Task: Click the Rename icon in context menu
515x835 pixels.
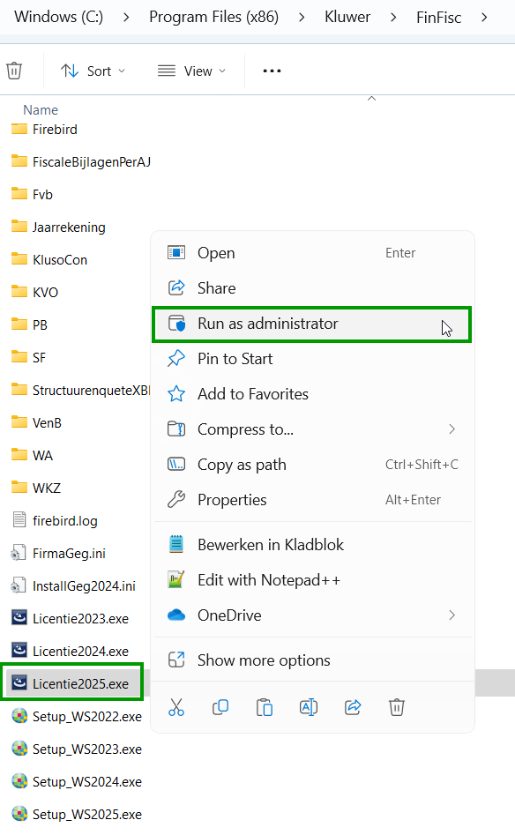Action: [x=309, y=707]
